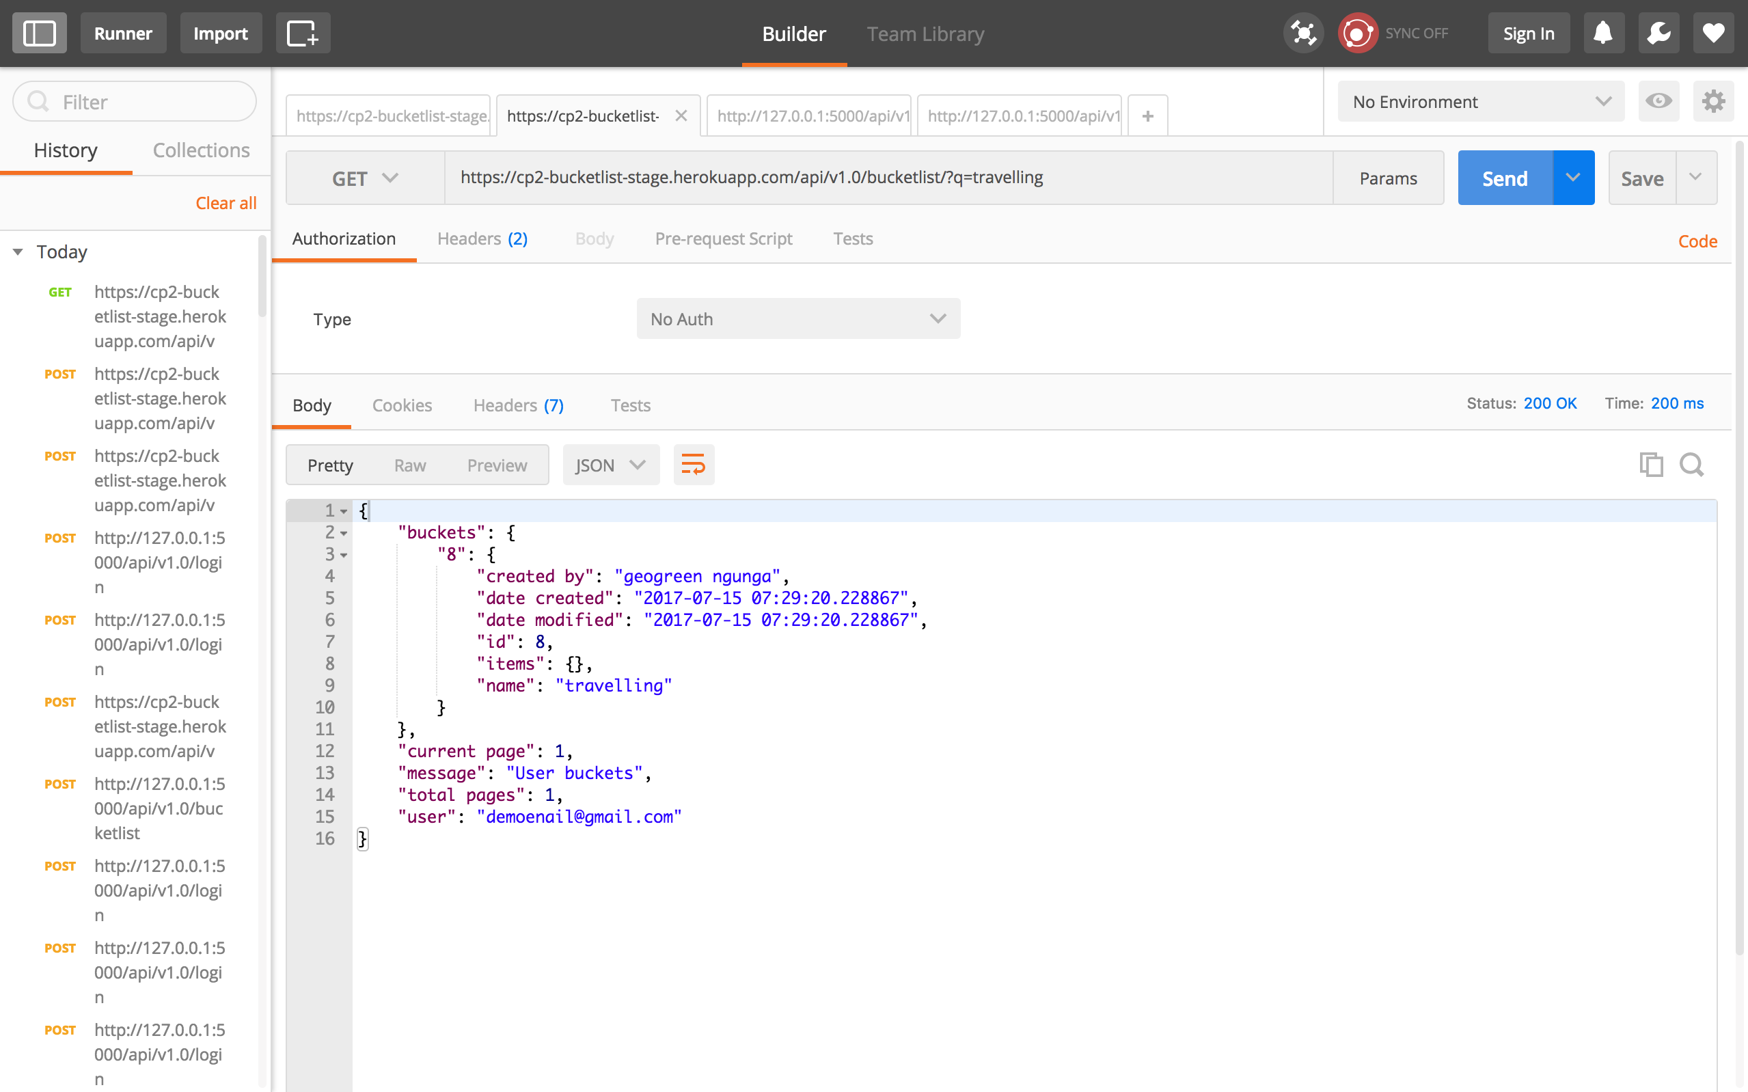Switch to the Collections tab
This screenshot has width=1748, height=1092.
(x=201, y=150)
